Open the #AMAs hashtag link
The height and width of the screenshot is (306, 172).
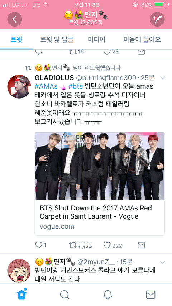pyautogui.click(x=46, y=86)
